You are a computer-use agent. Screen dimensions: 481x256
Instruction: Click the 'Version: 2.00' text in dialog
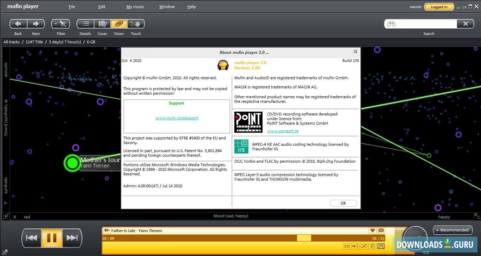[x=247, y=68]
